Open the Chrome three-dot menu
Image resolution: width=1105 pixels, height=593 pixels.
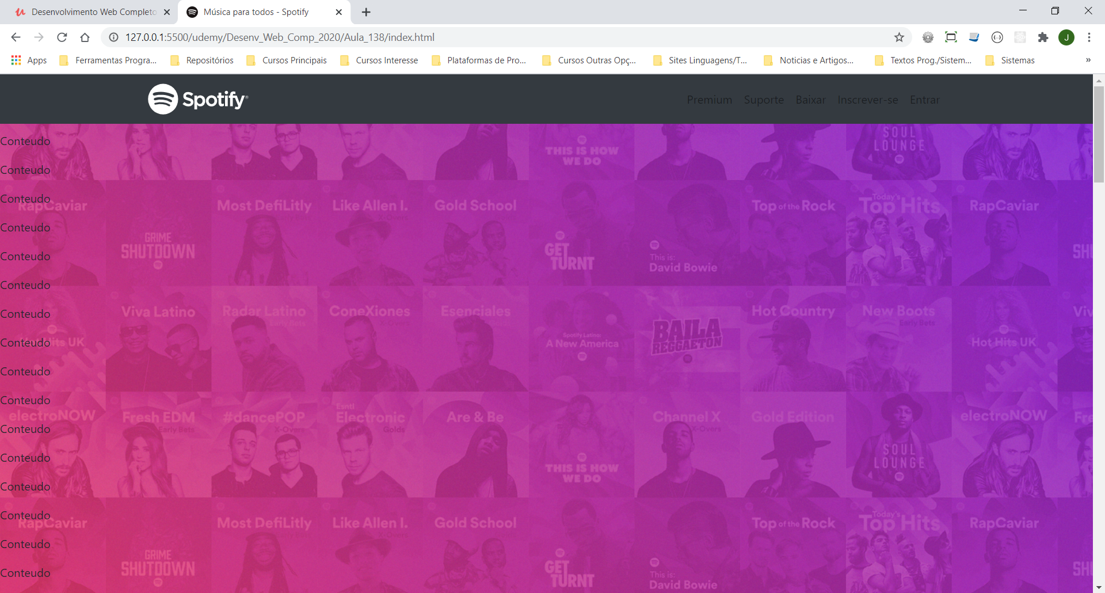[1089, 37]
